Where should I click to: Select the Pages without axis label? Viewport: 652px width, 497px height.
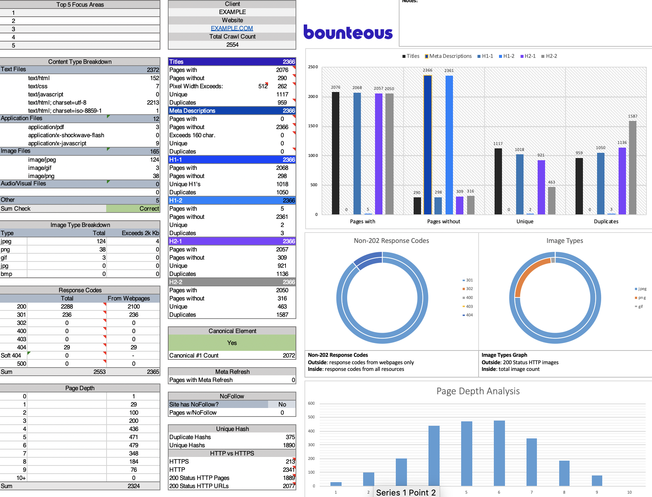point(443,221)
